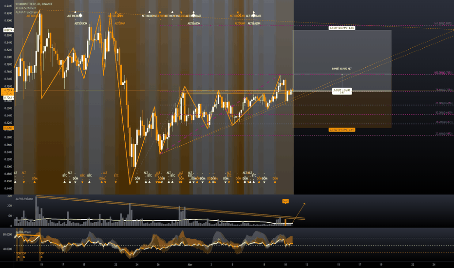Click the 10M volume axis label

pos(10,216)
